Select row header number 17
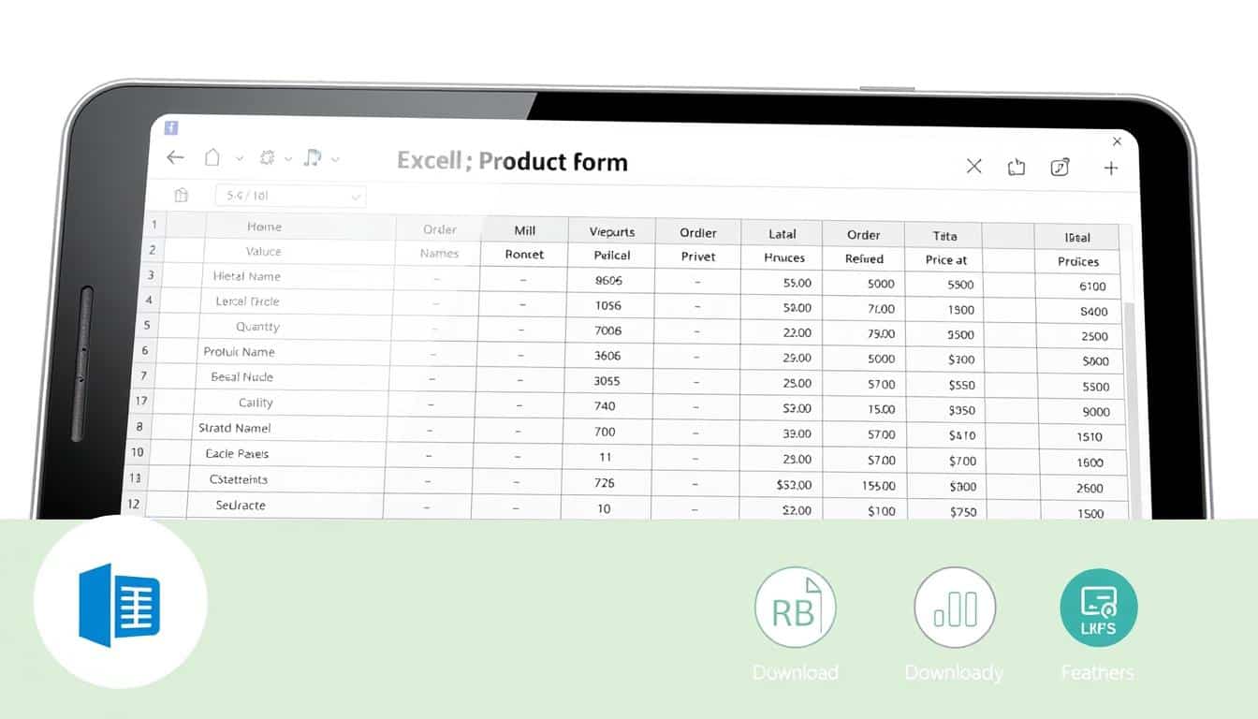The width and height of the screenshot is (1258, 719). (x=141, y=401)
